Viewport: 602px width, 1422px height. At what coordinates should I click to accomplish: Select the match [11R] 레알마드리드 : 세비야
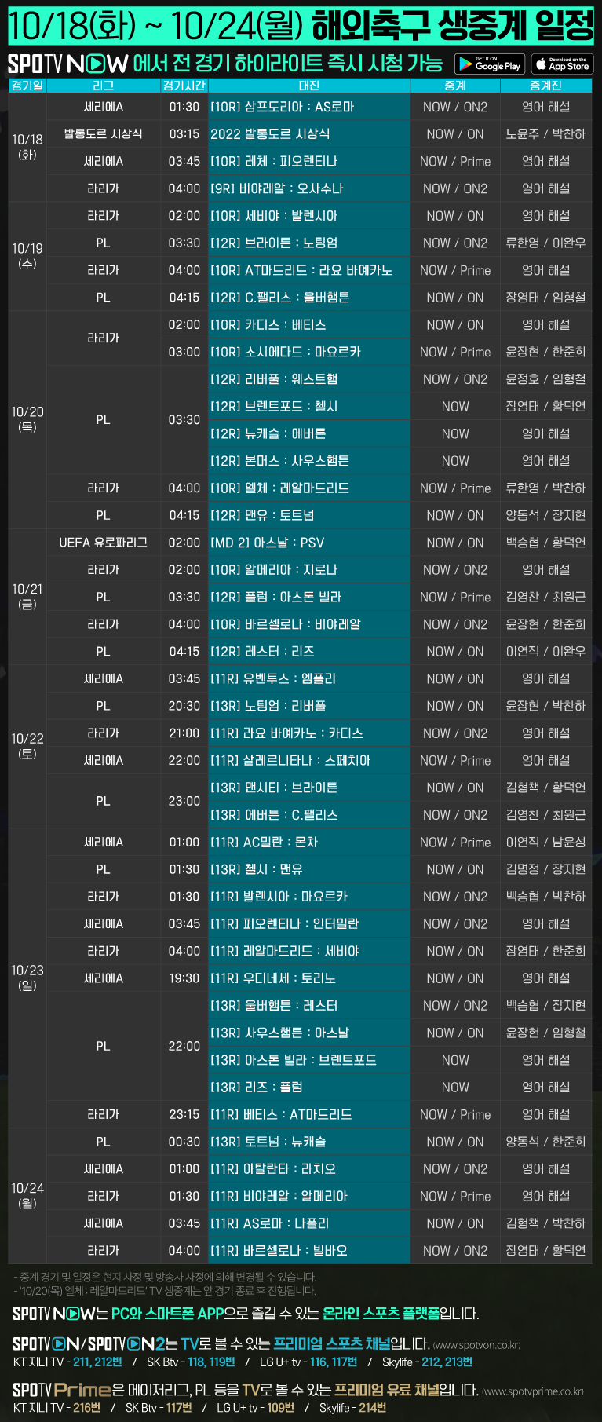pos(309,951)
